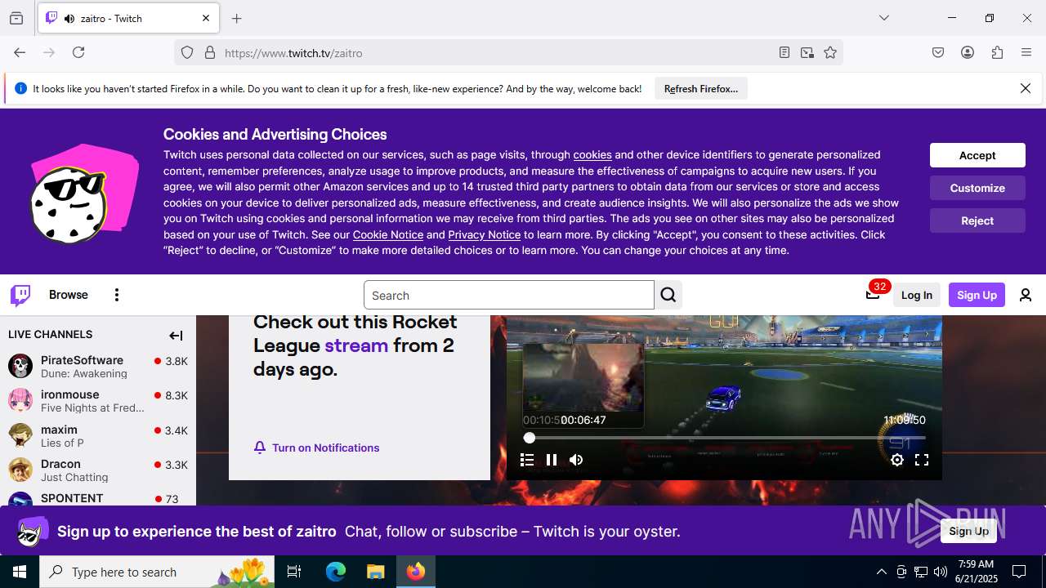Screen dimensions: 1046x588
Task: Open the user account icon menu
Action: [1026, 295]
